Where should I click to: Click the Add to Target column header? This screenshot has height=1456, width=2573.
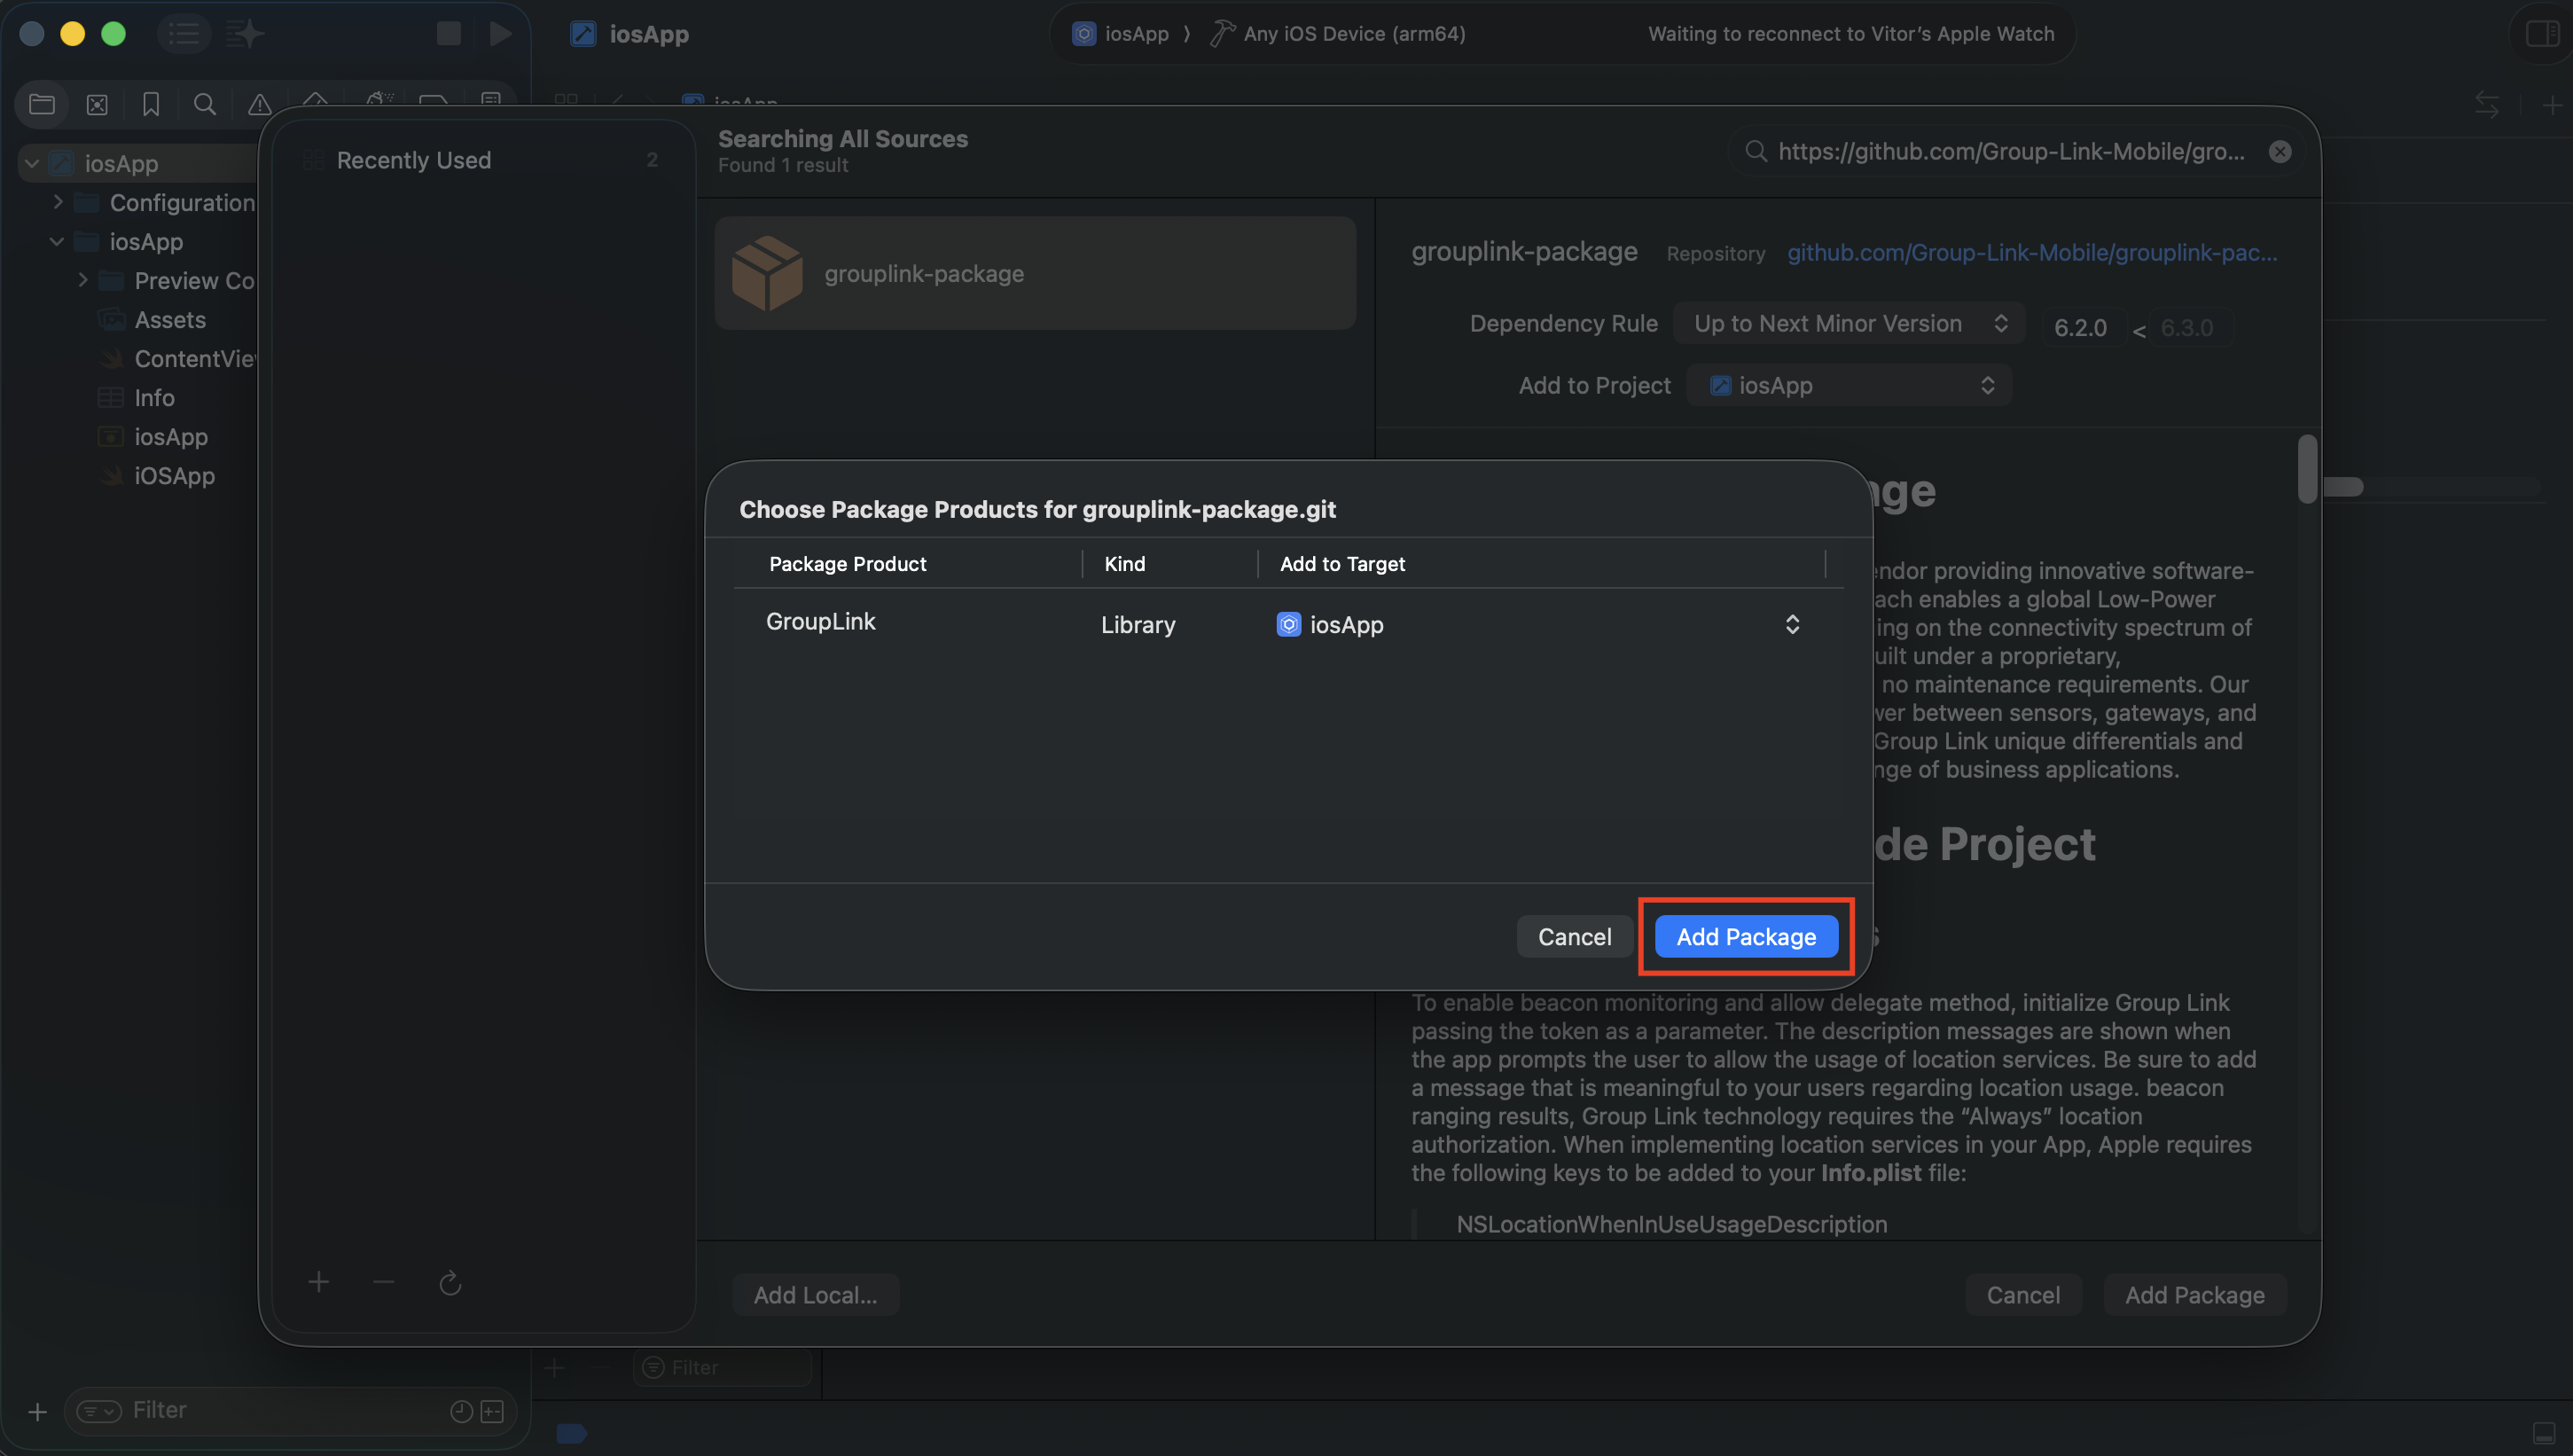click(x=1341, y=564)
